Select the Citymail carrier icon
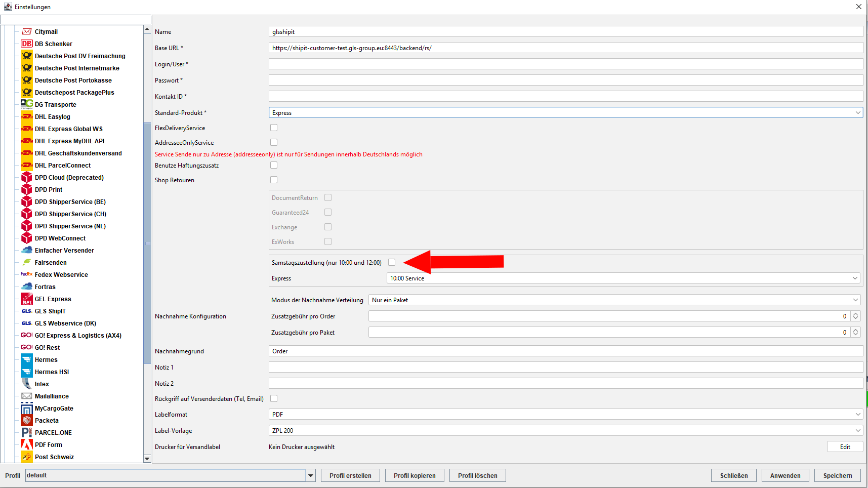 [x=27, y=31]
